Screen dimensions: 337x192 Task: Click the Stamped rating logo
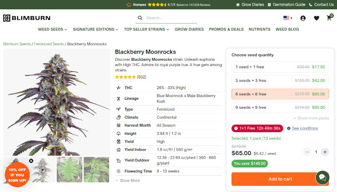point(129,4)
